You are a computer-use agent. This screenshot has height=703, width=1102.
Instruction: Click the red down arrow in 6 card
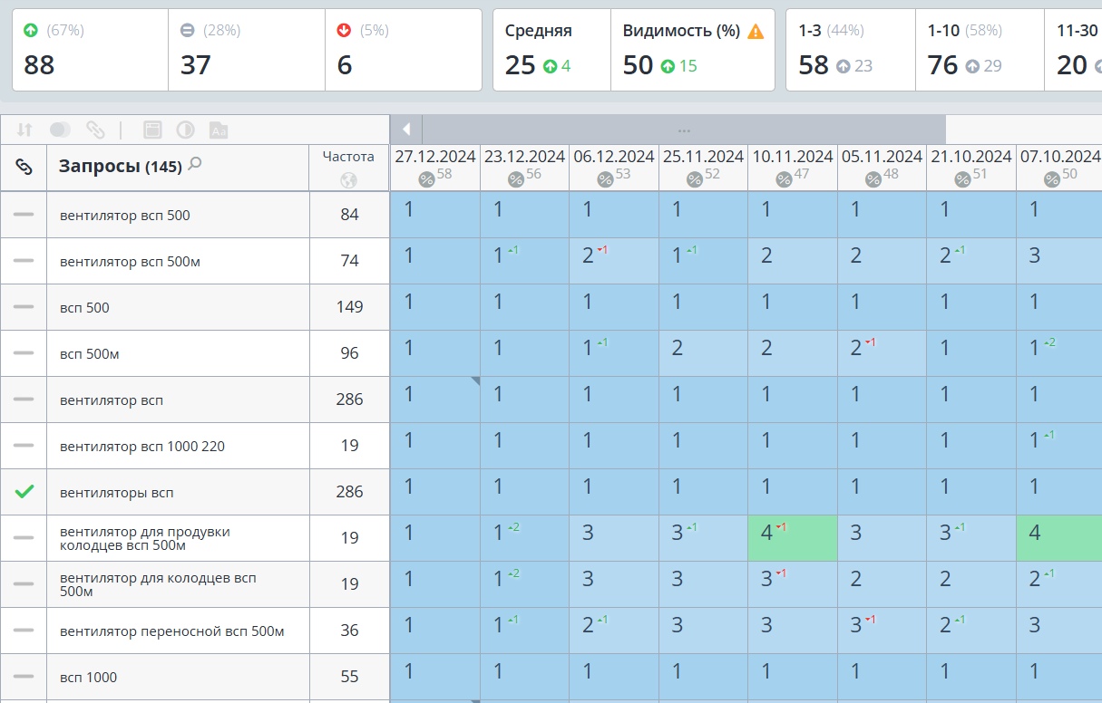[x=344, y=31]
